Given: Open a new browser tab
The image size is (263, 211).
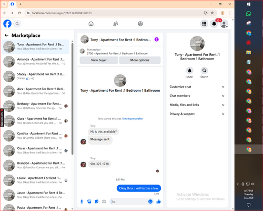Looking at the screenshot, I should coord(21,4).
